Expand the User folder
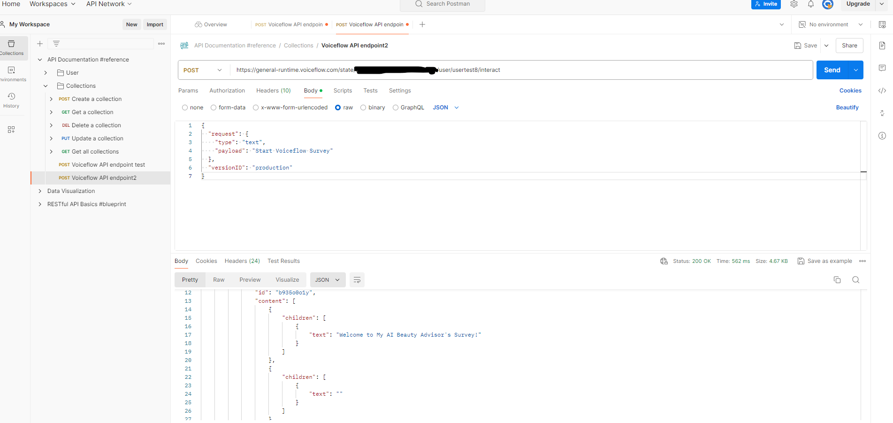 click(46, 73)
